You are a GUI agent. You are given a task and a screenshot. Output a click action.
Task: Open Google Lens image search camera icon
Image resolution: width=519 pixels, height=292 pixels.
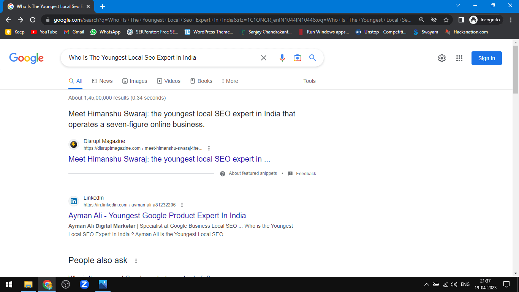coord(297,58)
